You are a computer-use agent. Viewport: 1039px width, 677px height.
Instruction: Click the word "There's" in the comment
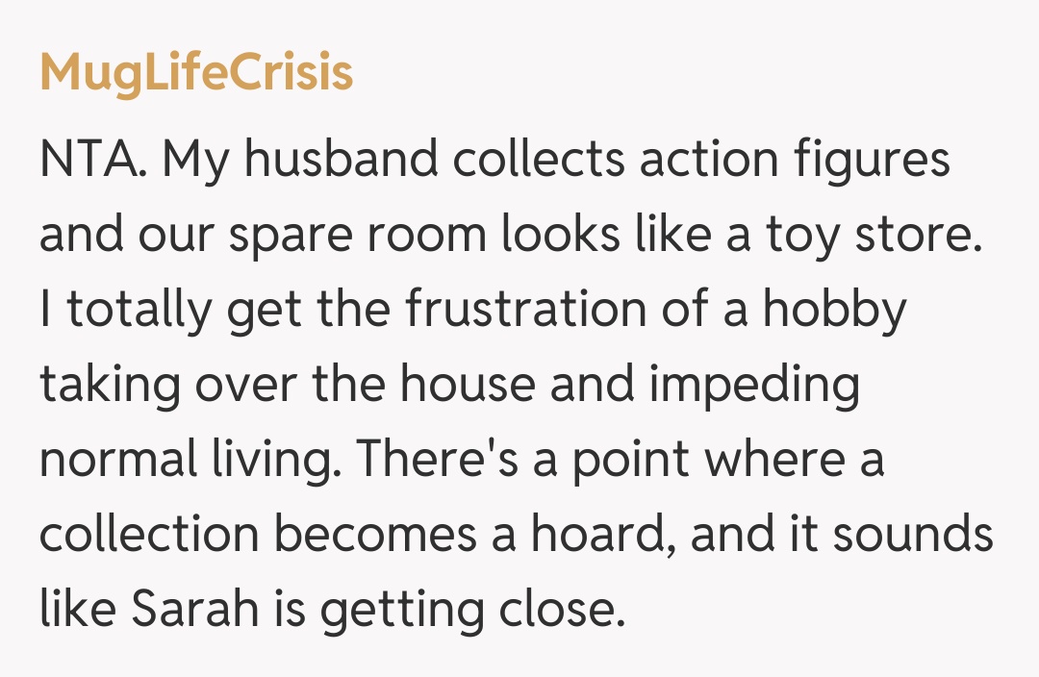438,462
